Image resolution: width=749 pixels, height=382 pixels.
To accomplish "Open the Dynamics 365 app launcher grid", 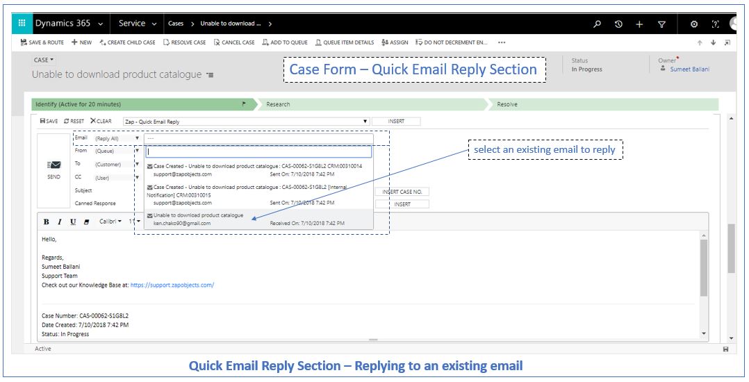I will [x=22, y=24].
